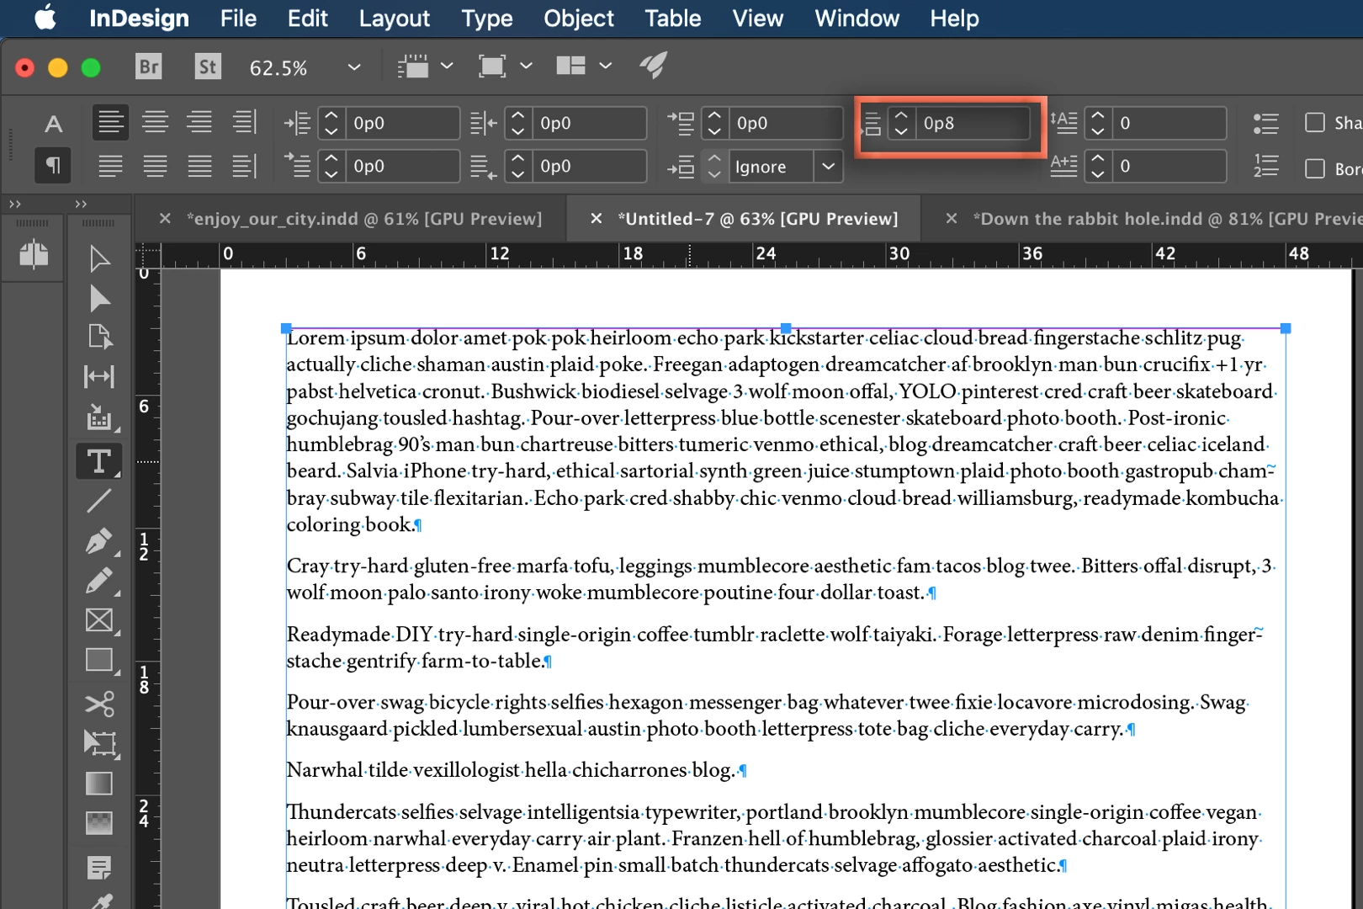Select the Note tool
Screen dimensions: 1363x909
tap(99, 868)
